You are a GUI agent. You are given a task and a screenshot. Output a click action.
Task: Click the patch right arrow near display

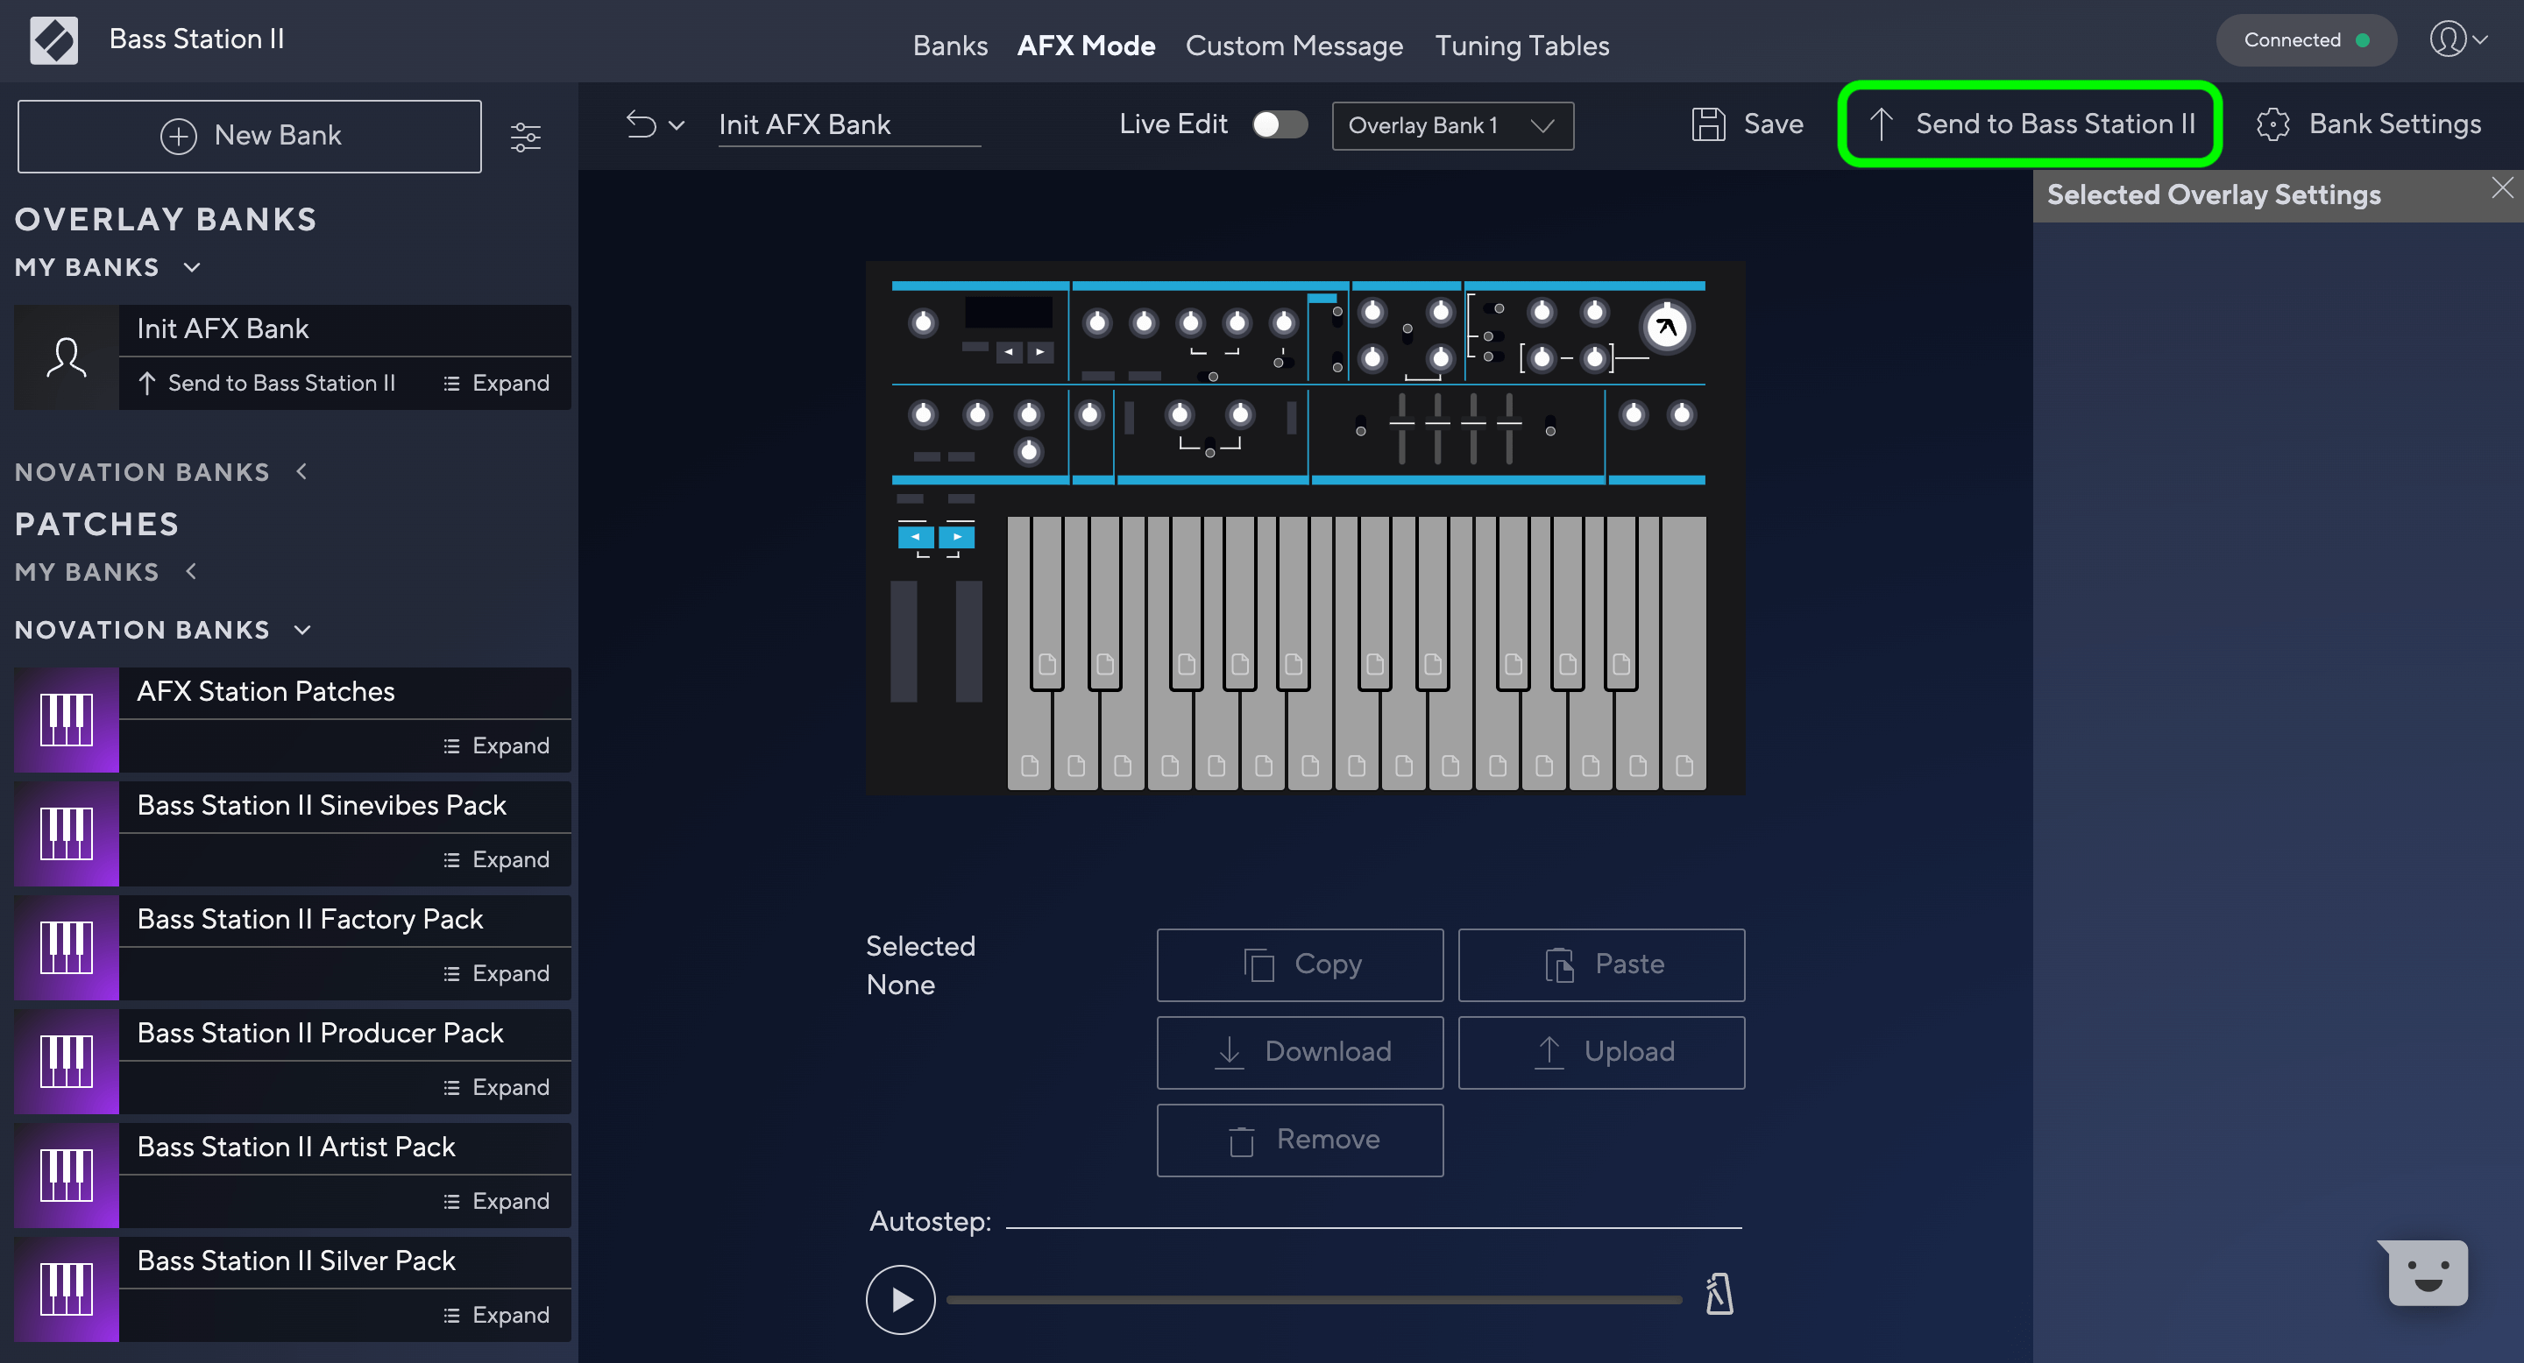tap(1040, 351)
